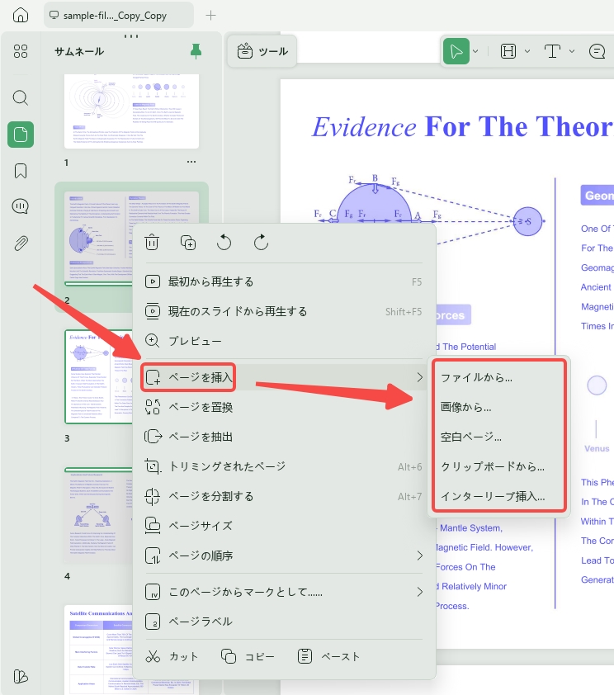The image size is (614, 695).
Task: Choose 空白ページ... in submenu
Action: [x=498, y=437]
